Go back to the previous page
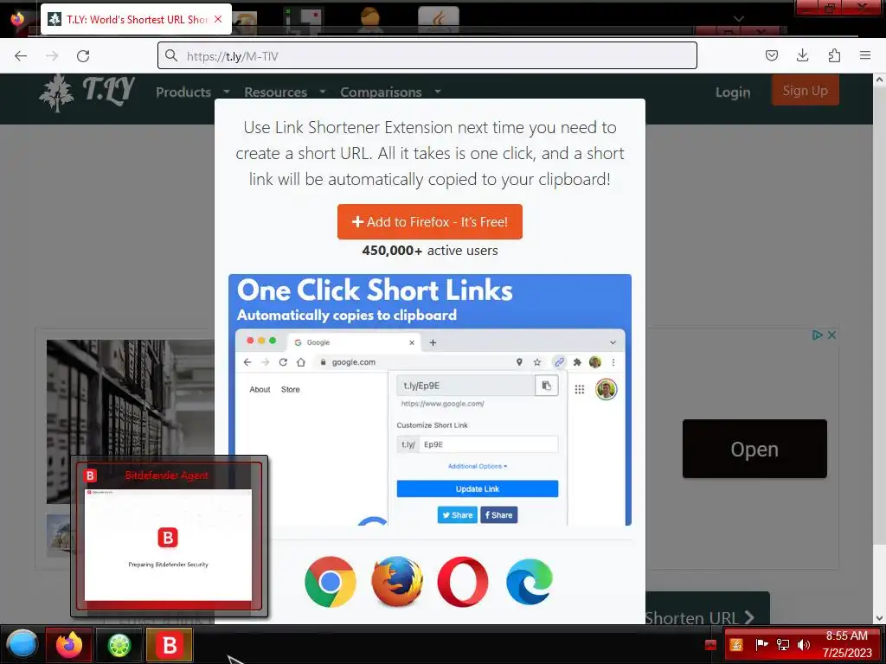886x664 pixels. (21, 56)
